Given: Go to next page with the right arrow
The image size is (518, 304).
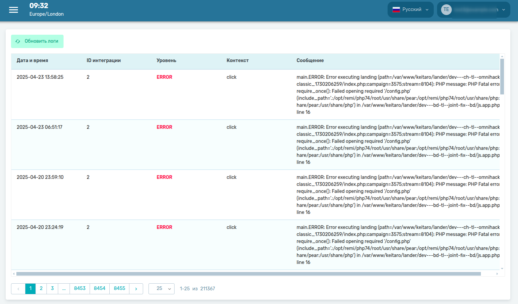Looking at the screenshot, I should click(136, 289).
